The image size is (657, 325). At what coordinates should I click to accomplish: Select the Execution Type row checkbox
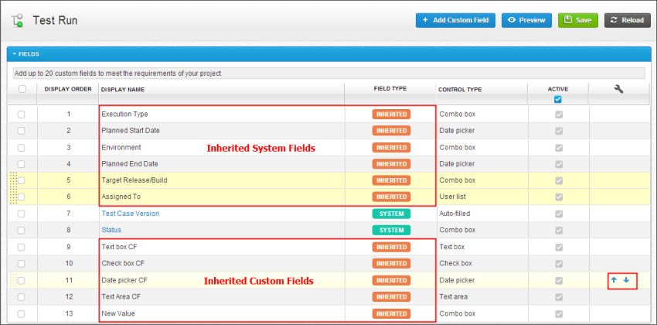tap(22, 114)
